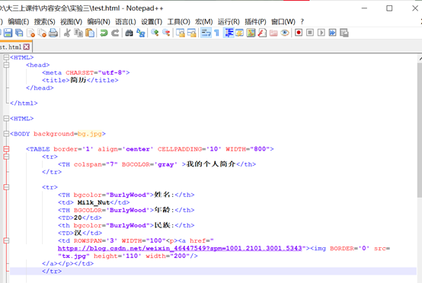Click the 我的个人简介 header text
This screenshot has width=422, height=283.
[211, 164]
